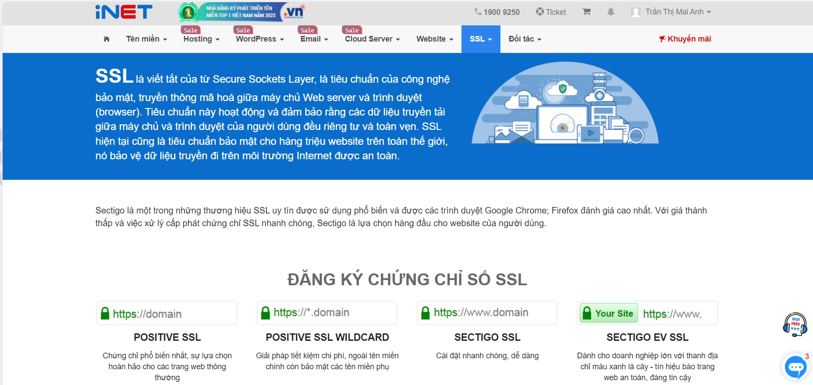Select the SECTIGO EV SSL heading

(x=648, y=337)
